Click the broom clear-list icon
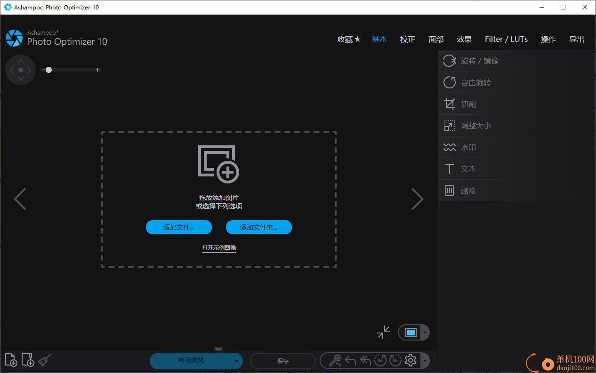 (x=44, y=360)
